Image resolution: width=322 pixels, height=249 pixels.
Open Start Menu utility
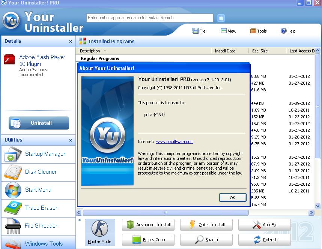pos(38,190)
